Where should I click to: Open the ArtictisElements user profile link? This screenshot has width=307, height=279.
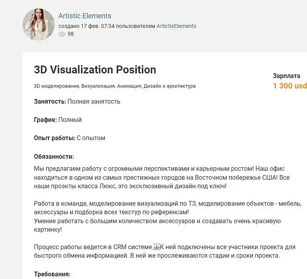coord(176,26)
